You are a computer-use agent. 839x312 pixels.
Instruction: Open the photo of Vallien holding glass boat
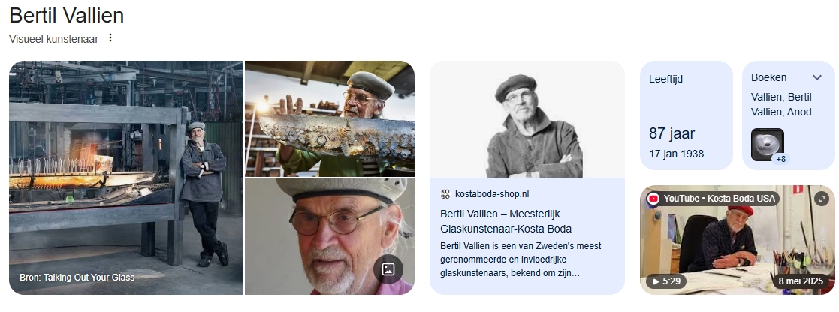(x=330, y=118)
